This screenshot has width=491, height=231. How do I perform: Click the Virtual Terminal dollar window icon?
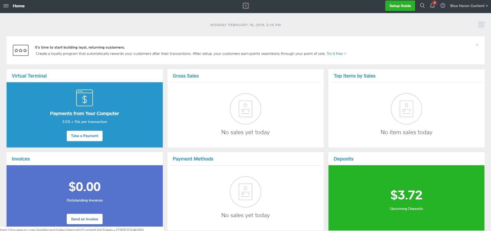[x=85, y=98]
